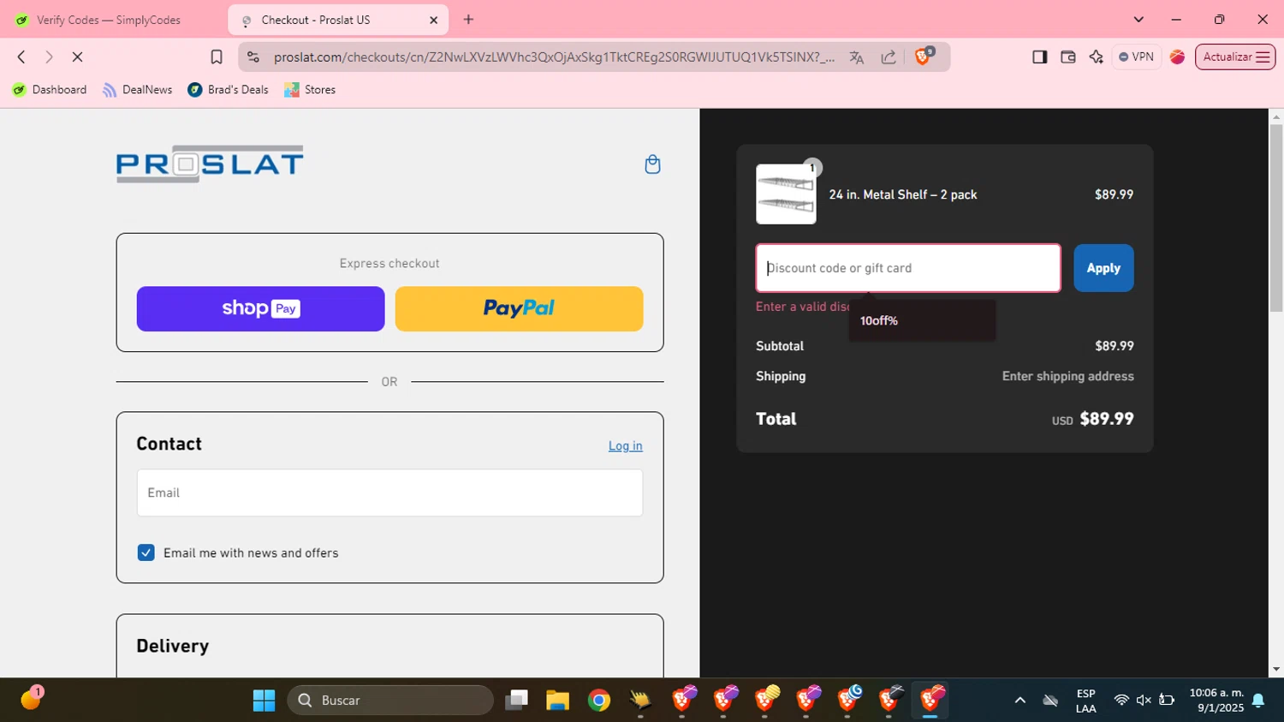The width and height of the screenshot is (1284, 722).
Task: Toggle the browser sidebar panel icon
Action: click(x=1039, y=57)
